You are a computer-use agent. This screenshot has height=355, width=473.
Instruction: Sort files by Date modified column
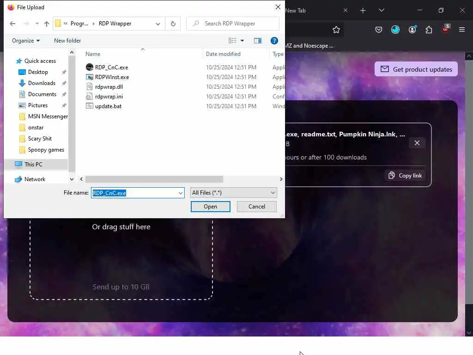[223, 54]
